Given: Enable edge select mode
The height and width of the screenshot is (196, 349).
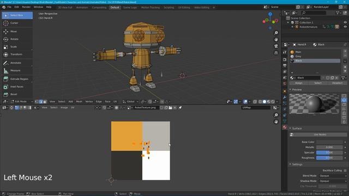Looking at the screenshot, I should tap(41, 102).
